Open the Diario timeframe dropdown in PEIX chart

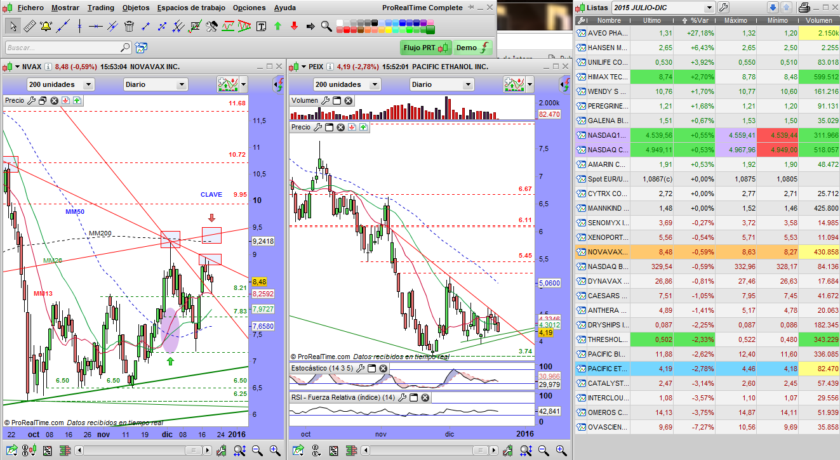(442, 84)
